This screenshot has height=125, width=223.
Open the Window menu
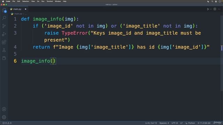(x=58, y=1)
